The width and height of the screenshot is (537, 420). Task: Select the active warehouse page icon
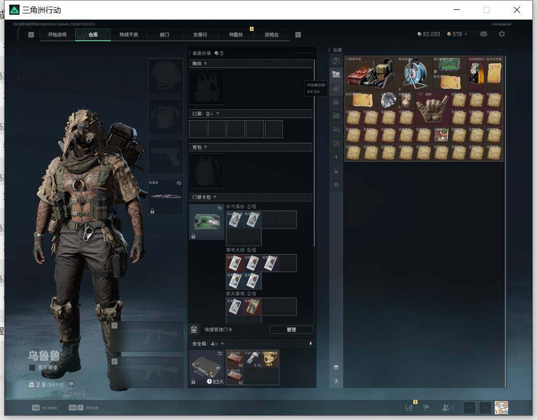[x=336, y=74]
